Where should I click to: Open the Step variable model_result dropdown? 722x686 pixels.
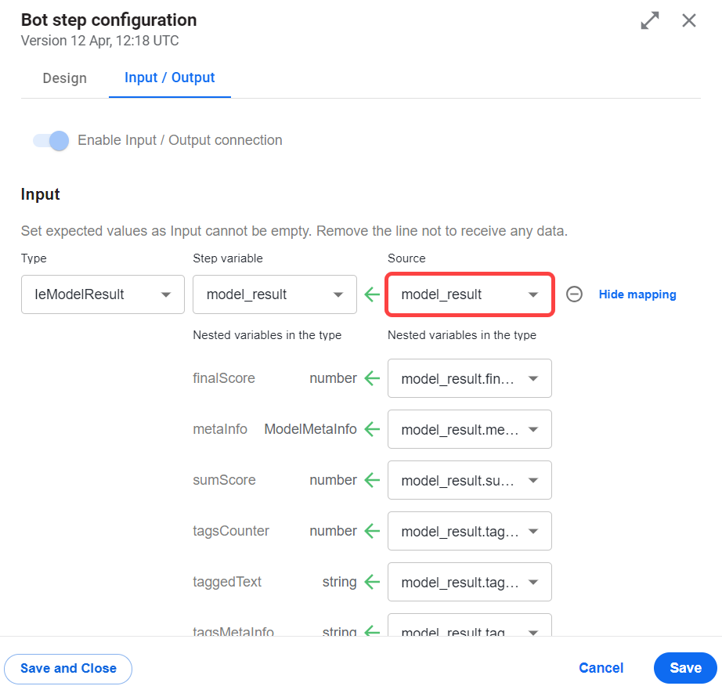coord(274,294)
